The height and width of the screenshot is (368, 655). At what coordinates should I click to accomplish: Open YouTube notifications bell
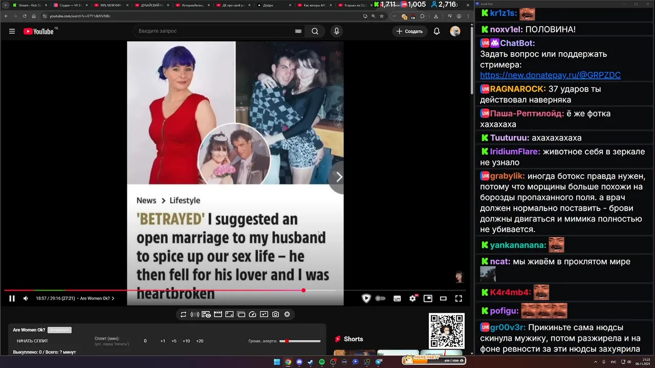click(436, 31)
